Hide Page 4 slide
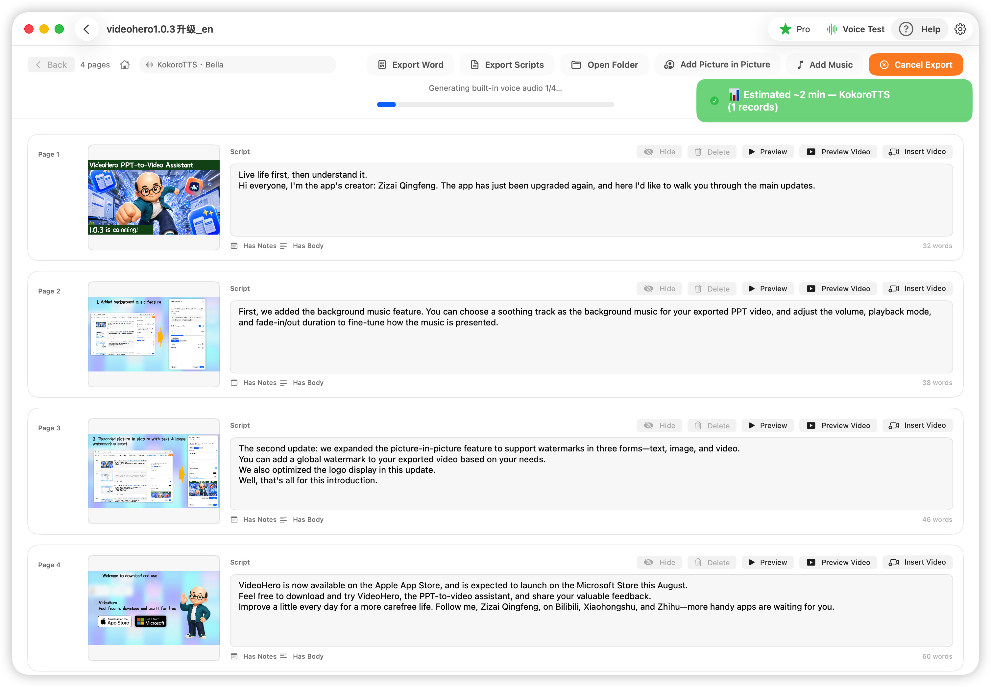Viewport: 991px width, 687px height. (659, 562)
